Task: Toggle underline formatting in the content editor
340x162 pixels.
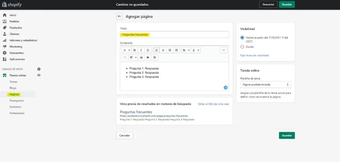Action: [x=148, y=50]
